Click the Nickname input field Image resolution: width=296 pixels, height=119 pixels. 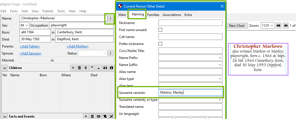pos(190,23)
